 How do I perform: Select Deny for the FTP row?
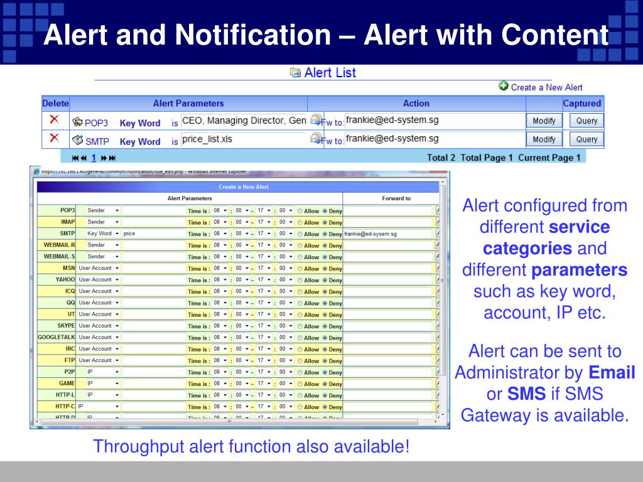point(325,361)
